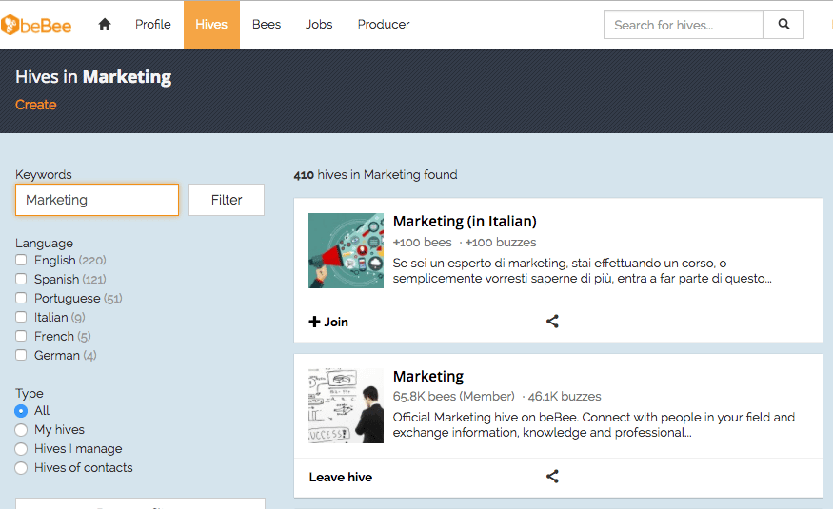Viewport: 833px width, 509px height.
Task: Select the My hives radio option
Action: [x=21, y=430]
